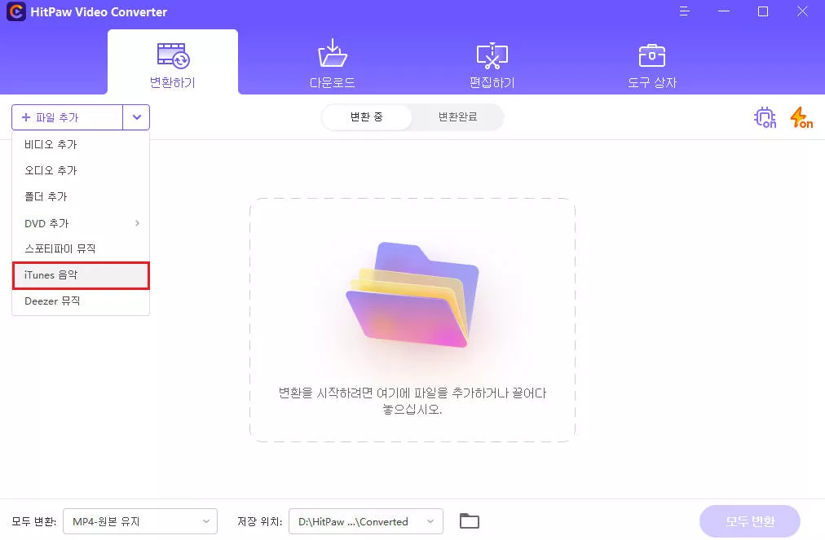The height and width of the screenshot is (540, 825).
Task: Show the 변환 중 list
Action: click(x=367, y=116)
